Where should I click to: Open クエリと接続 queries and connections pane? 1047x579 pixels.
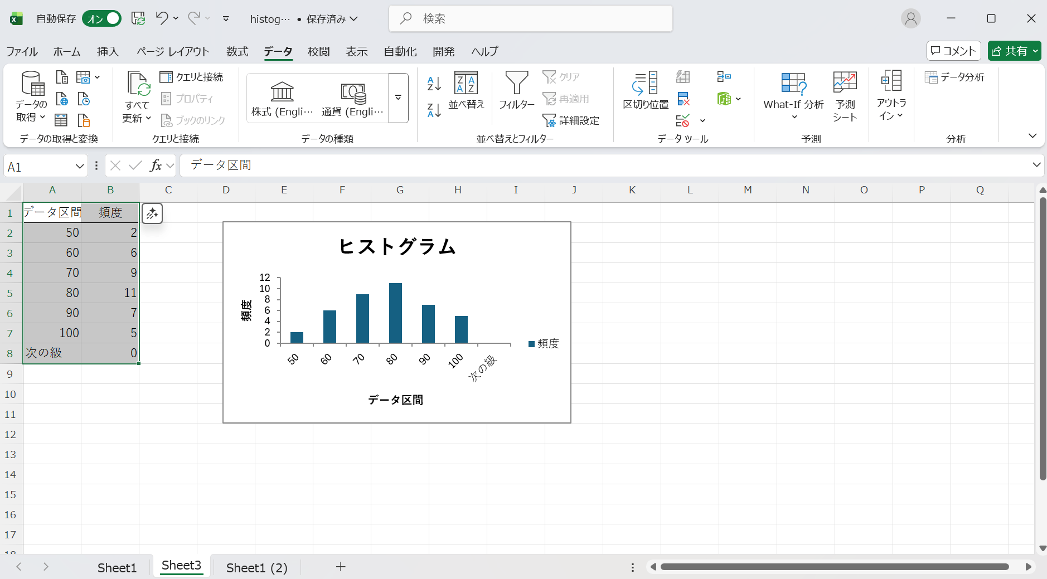pos(192,77)
